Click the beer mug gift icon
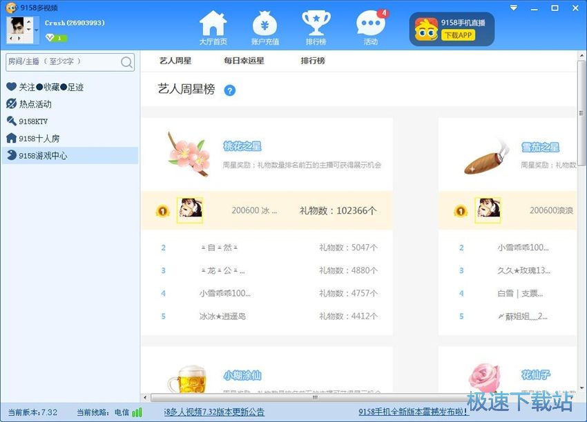587x422 pixels. 187,379
